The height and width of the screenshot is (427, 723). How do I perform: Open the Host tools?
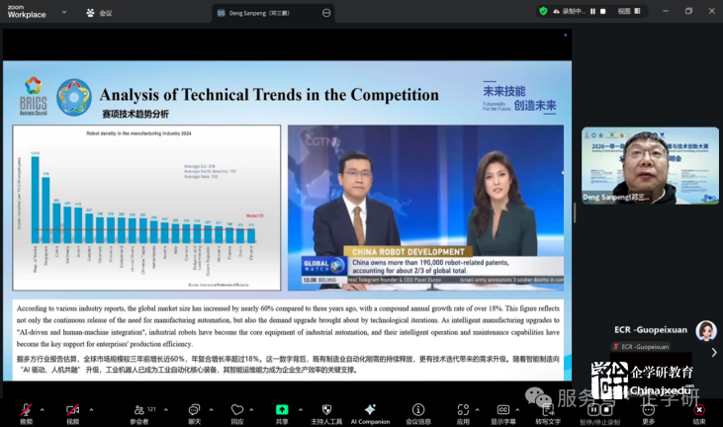(324, 408)
